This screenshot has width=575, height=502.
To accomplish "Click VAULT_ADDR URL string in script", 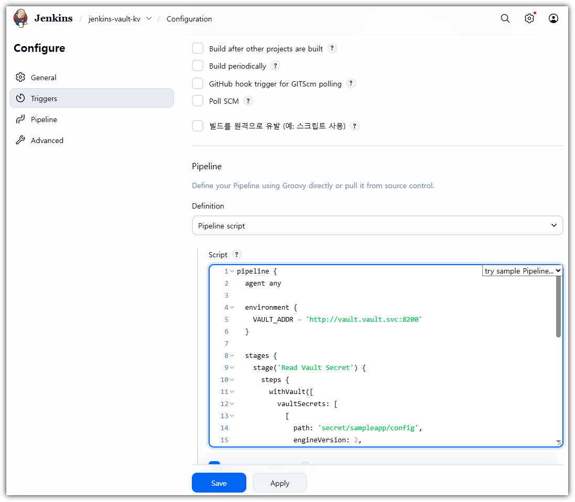I will (364, 320).
